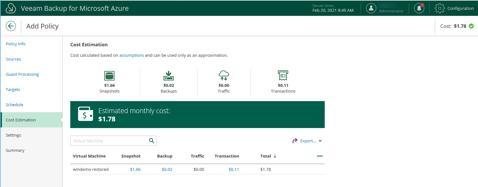Go to the Policy Info step

16,44
